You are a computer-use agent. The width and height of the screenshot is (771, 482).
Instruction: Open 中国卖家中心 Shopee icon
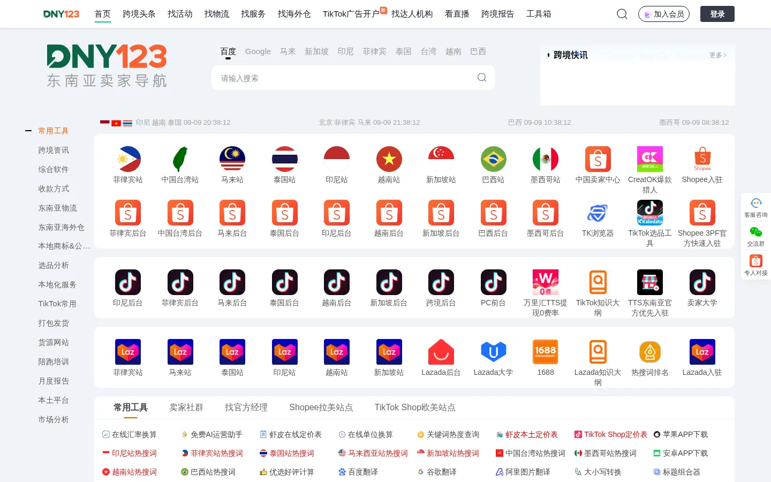[x=598, y=159]
